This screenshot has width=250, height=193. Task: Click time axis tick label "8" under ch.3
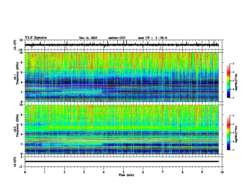pos(182,172)
